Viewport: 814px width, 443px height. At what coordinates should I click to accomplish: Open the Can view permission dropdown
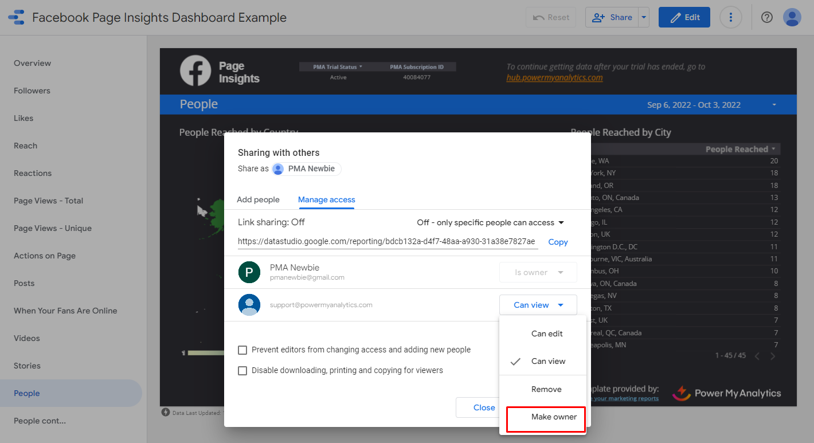pos(538,305)
